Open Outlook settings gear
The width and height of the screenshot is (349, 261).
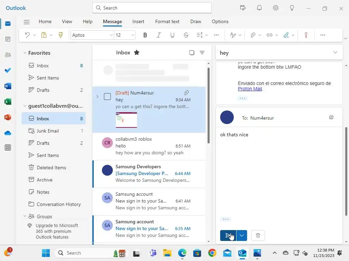pos(275,8)
